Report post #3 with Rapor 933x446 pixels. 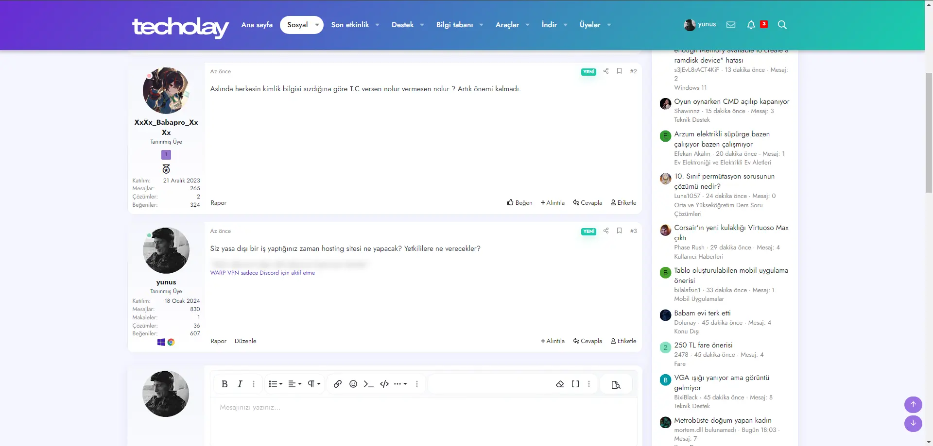(x=219, y=341)
